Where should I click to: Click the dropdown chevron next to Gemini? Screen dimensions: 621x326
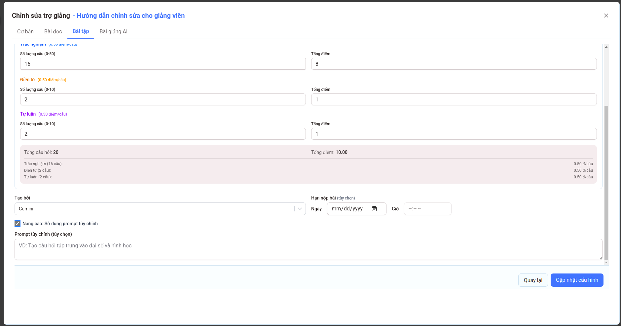(x=300, y=209)
